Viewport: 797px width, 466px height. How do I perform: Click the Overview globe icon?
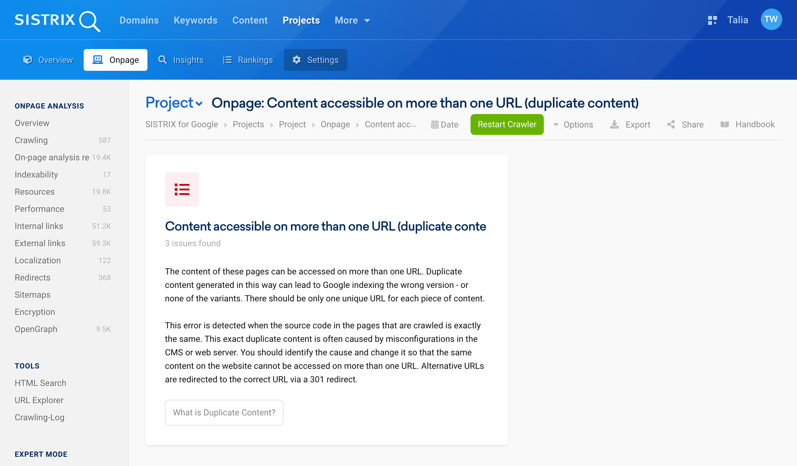pos(27,59)
